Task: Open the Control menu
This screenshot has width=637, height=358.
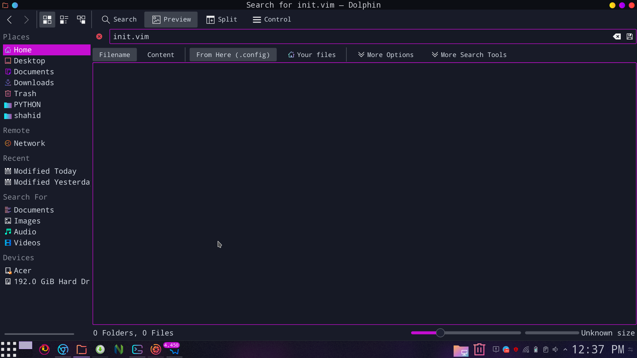Action: pyautogui.click(x=272, y=20)
